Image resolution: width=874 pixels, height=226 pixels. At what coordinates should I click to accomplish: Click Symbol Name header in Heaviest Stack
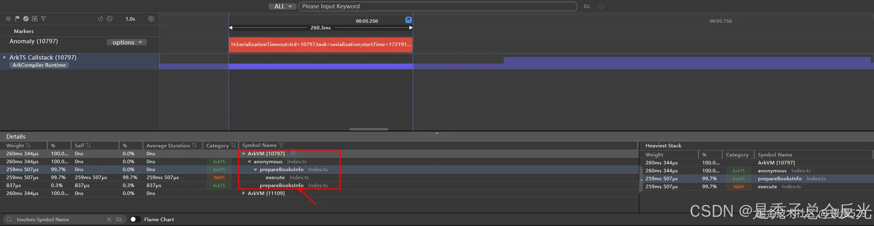coord(775,155)
